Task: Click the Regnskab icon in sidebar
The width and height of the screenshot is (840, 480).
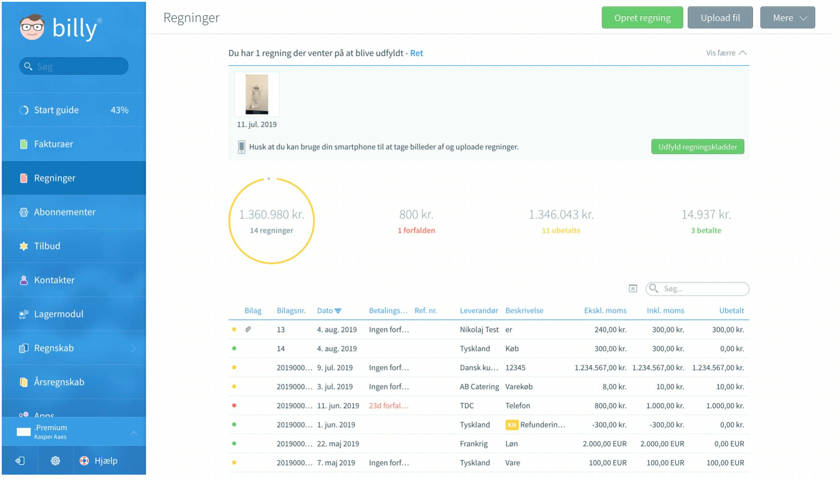Action: tap(24, 348)
